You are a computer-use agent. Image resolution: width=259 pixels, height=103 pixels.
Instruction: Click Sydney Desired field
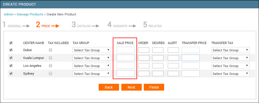coord(158,74)
